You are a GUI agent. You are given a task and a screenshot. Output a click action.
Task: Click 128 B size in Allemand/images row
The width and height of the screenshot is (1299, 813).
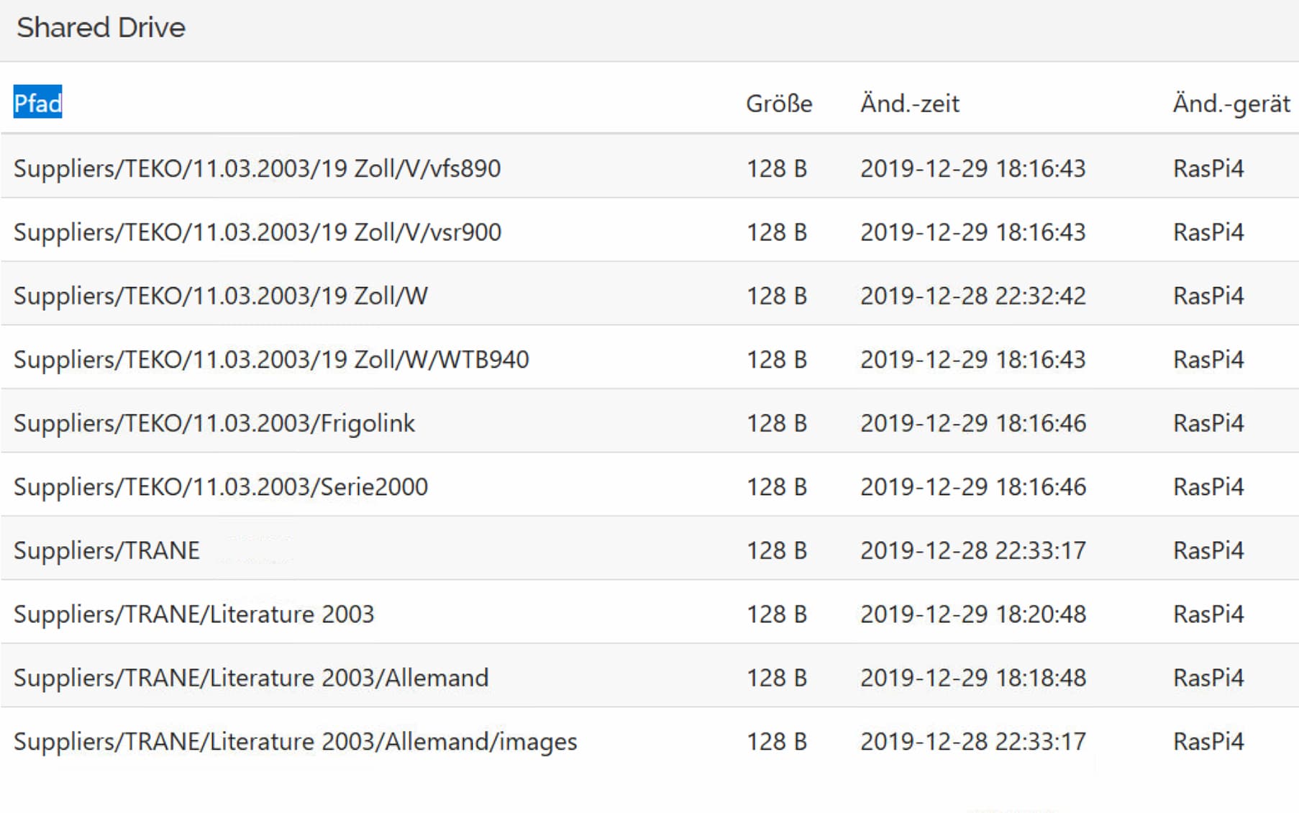(777, 742)
